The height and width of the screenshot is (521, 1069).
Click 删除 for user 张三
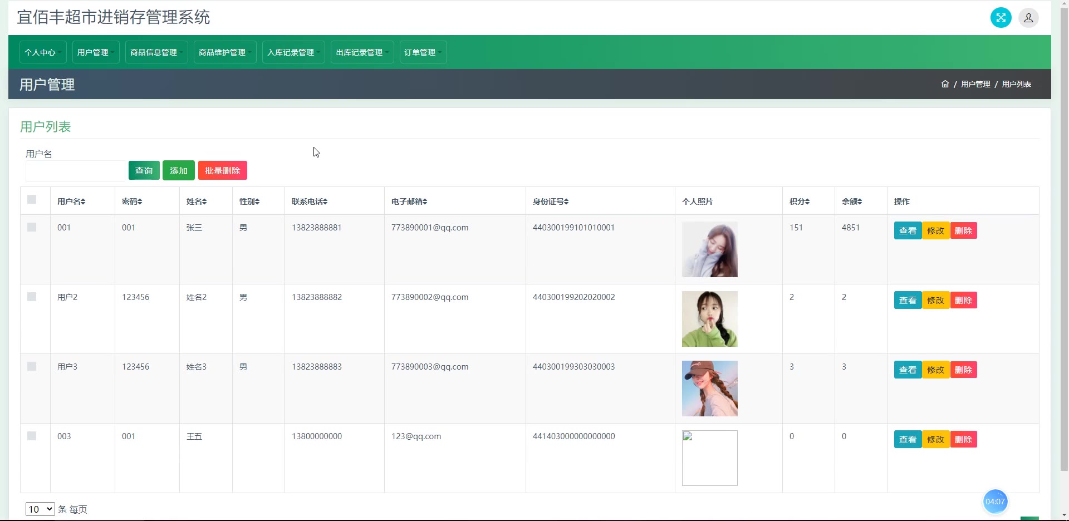point(964,231)
